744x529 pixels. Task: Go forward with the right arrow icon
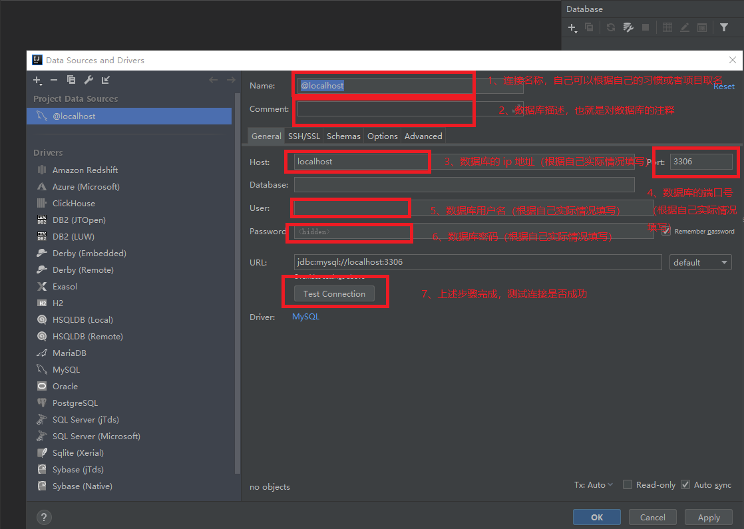click(x=231, y=80)
